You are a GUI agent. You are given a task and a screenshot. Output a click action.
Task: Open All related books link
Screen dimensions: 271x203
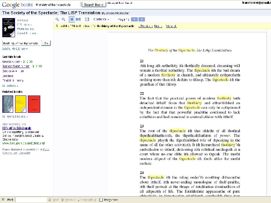pos(15,117)
